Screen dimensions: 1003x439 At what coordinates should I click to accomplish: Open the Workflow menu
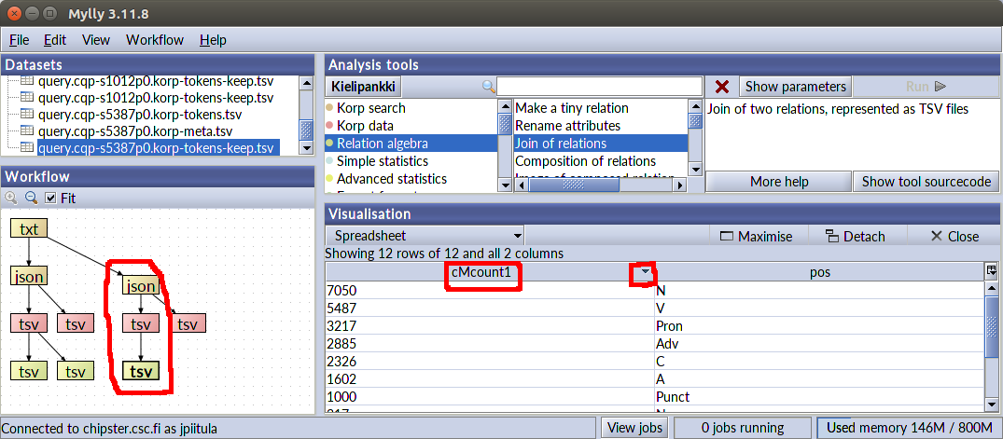(155, 40)
